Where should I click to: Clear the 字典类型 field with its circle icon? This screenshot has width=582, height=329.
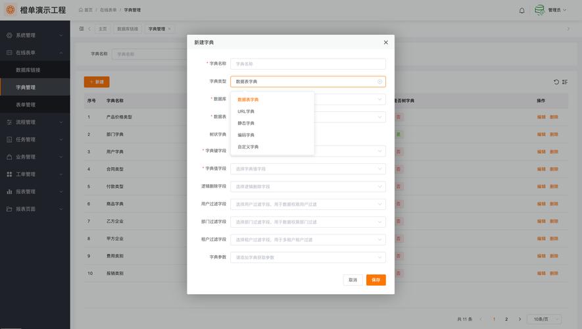[x=379, y=82]
